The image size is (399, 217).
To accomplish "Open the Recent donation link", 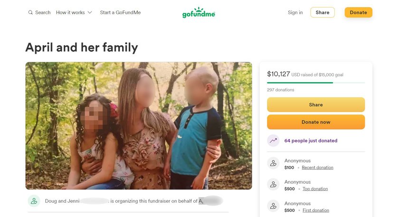I will click(x=317, y=168).
